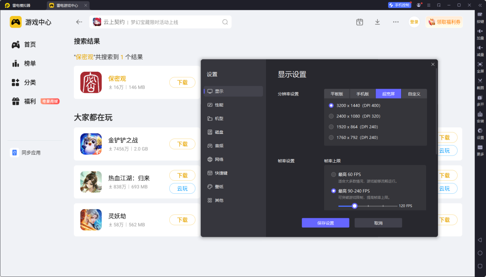The image size is (486, 277).
Task: Click the ... more options in top bar
Action: click(395, 22)
